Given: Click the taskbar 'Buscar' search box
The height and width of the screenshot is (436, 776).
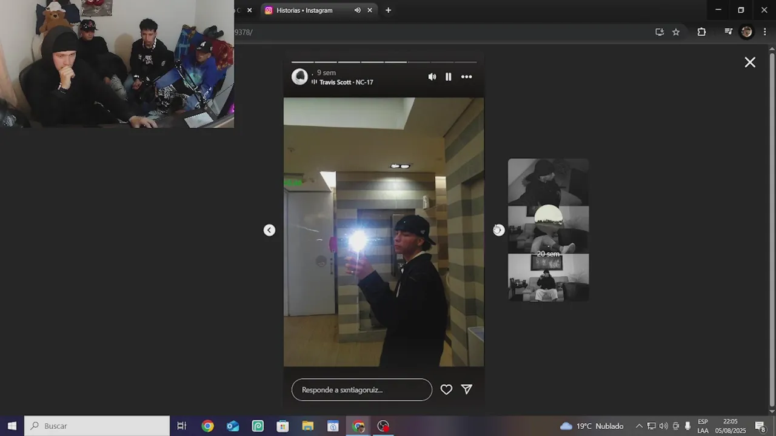Looking at the screenshot, I should coord(97,426).
